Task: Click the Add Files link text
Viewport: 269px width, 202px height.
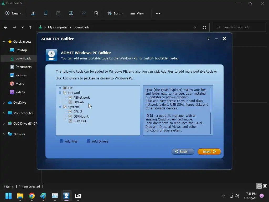Action: [71, 141]
